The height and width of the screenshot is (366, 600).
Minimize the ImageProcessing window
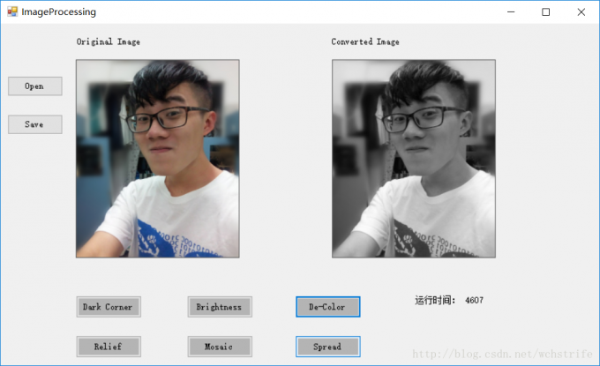tap(511, 11)
